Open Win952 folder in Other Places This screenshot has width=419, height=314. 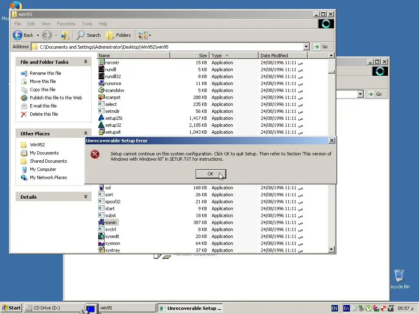37,145
